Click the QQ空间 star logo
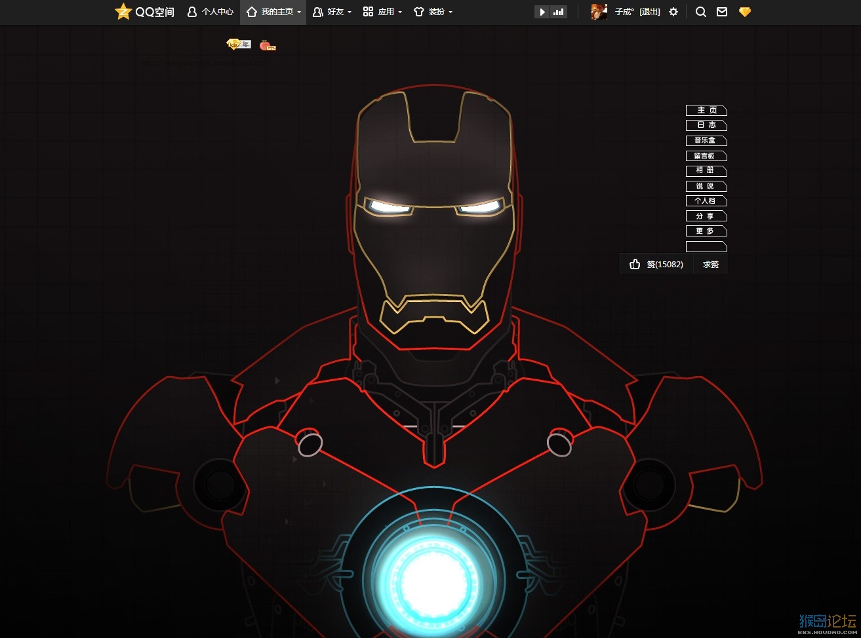 (144, 12)
